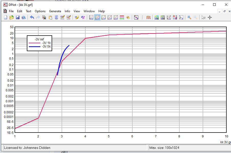Image resolution: width=231 pixels, height=153 pixels.
Task: Zoom in with the magnifier icon
Action: pyautogui.click(x=189, y=17)
